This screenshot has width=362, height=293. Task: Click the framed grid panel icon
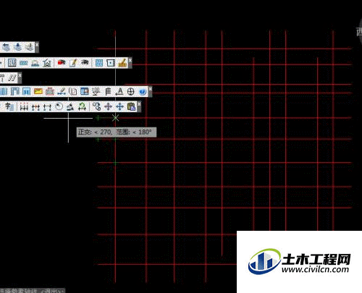point(12,63)
